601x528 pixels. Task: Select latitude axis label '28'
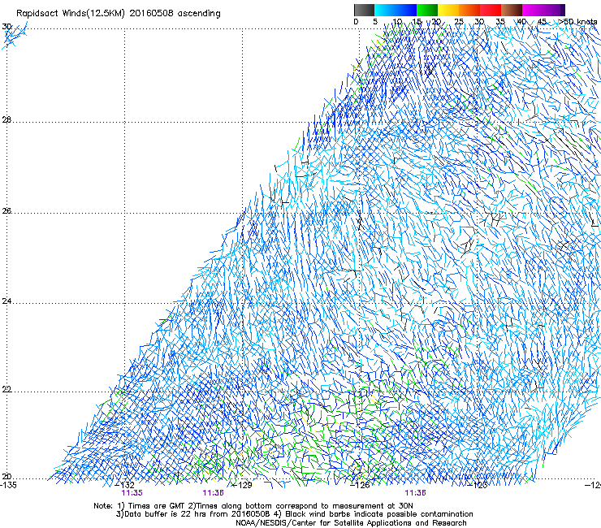pos(6,120)
